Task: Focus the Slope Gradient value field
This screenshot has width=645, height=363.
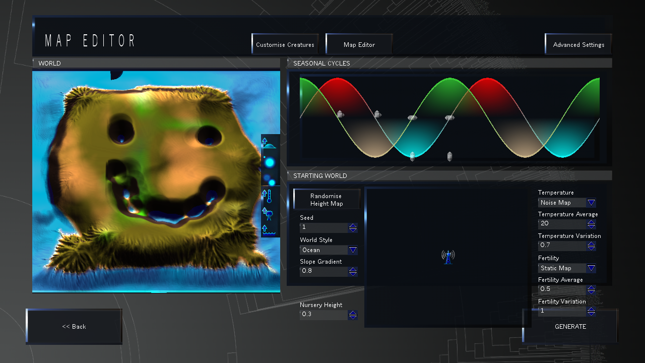Action: 324,271
